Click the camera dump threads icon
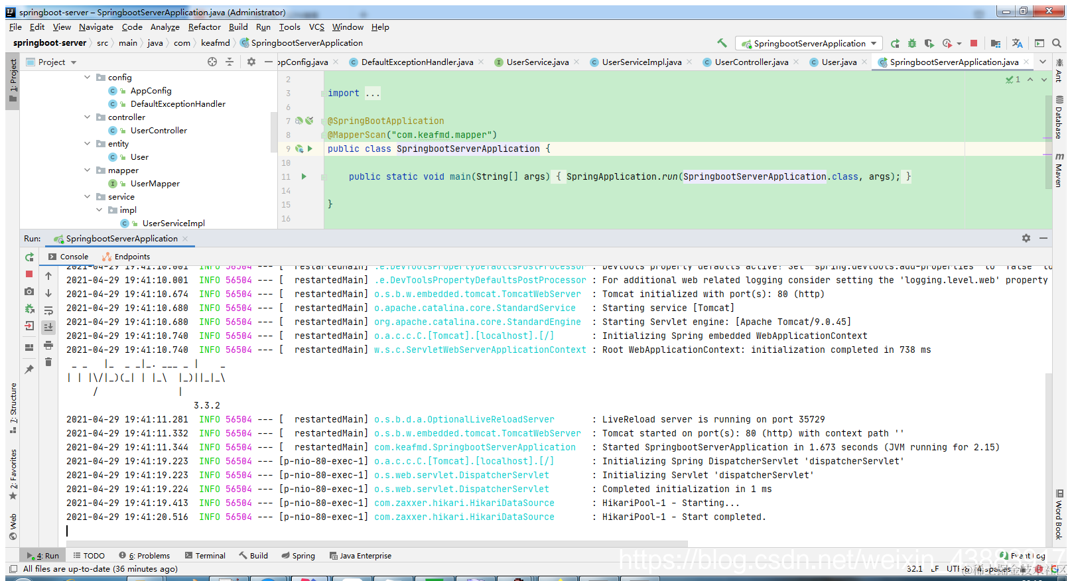This screenshot has width=1072, height=581. click(x=29, y=291)
